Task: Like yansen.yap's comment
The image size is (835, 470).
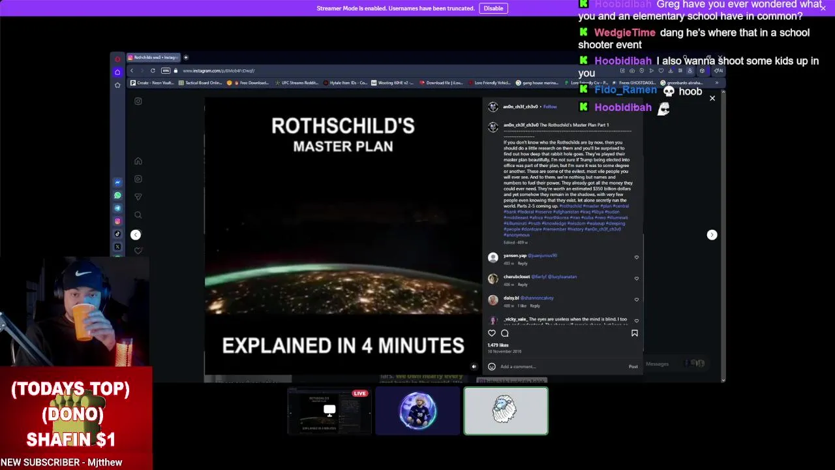Action: click(637, 257)
